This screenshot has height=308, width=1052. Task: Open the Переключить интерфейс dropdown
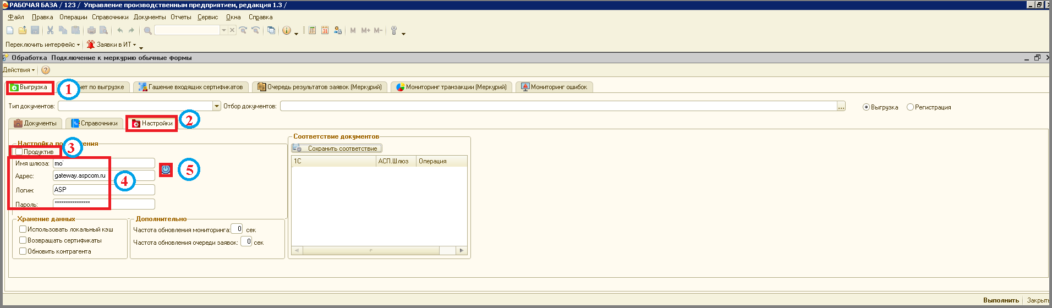[42, 45]
